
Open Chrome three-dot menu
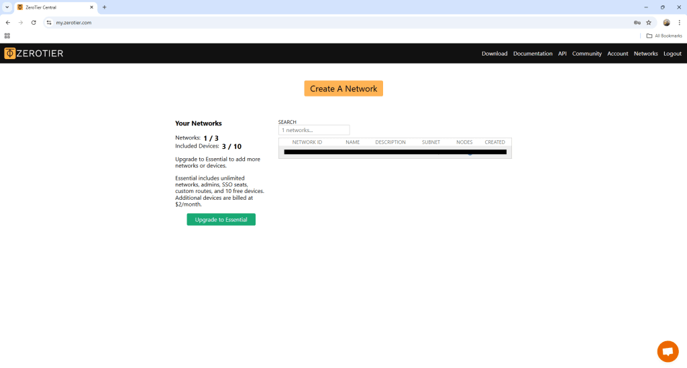tap(679, 22)
